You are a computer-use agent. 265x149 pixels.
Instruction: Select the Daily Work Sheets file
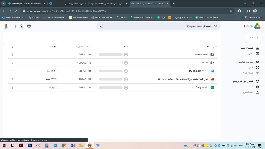(x=212, y=87)
